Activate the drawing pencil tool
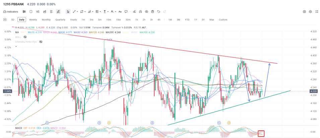 click(58, 11)
